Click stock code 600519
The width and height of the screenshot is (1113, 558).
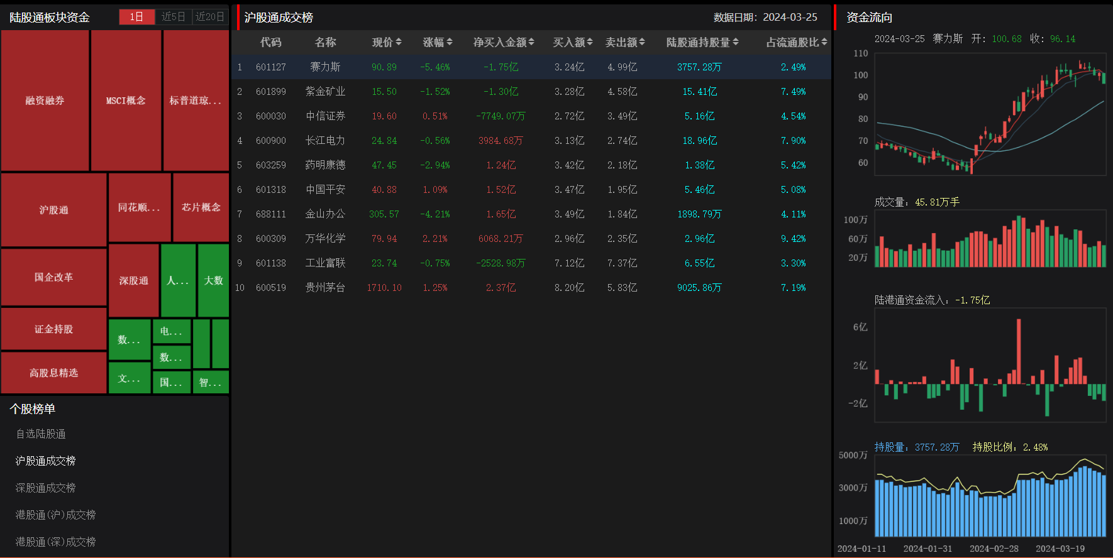(271, 288)
